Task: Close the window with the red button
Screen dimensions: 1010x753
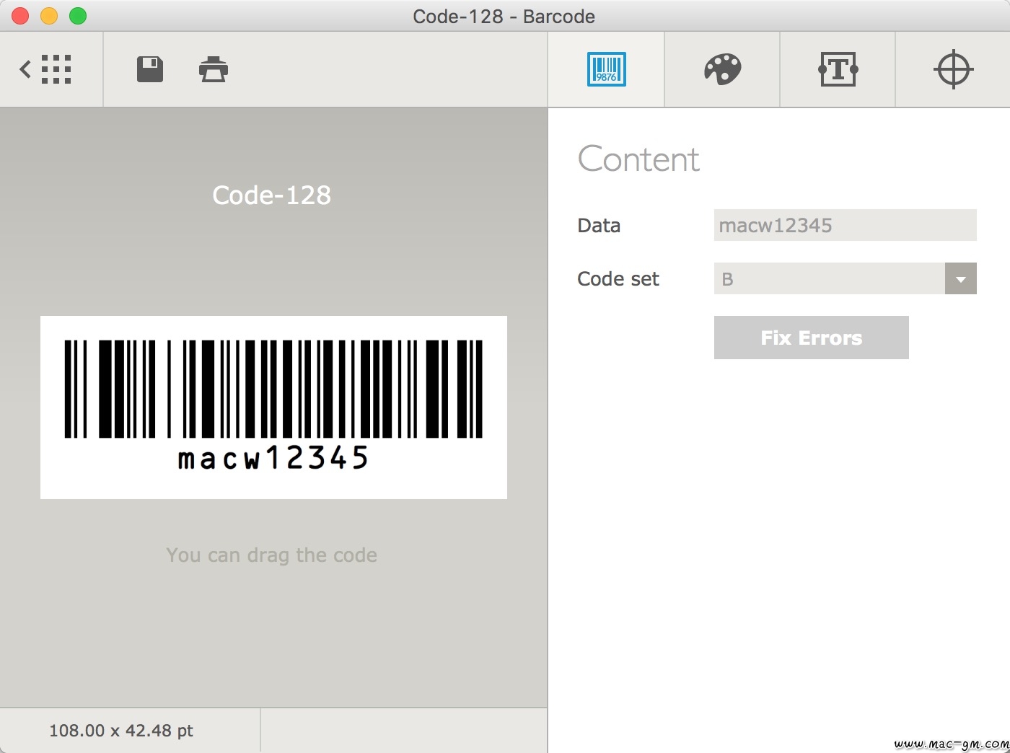Action: point(20,16)
